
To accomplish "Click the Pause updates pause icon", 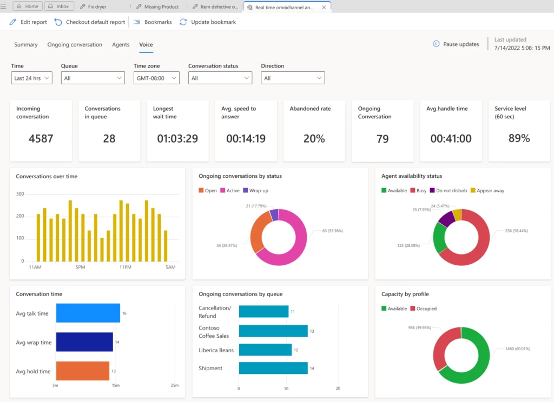I will (436, 44).
